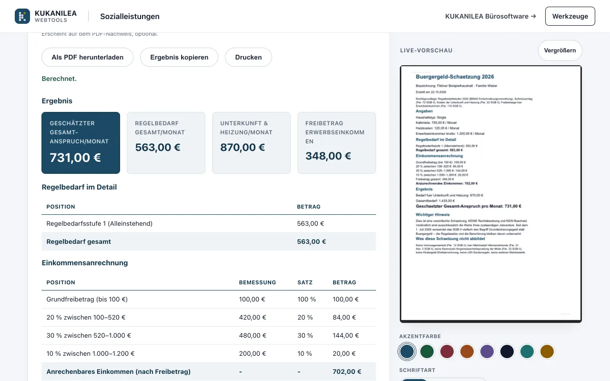This screenshot has height=381, width=610.
Task: Select the green accent color
Action: (x=427, y=351)
